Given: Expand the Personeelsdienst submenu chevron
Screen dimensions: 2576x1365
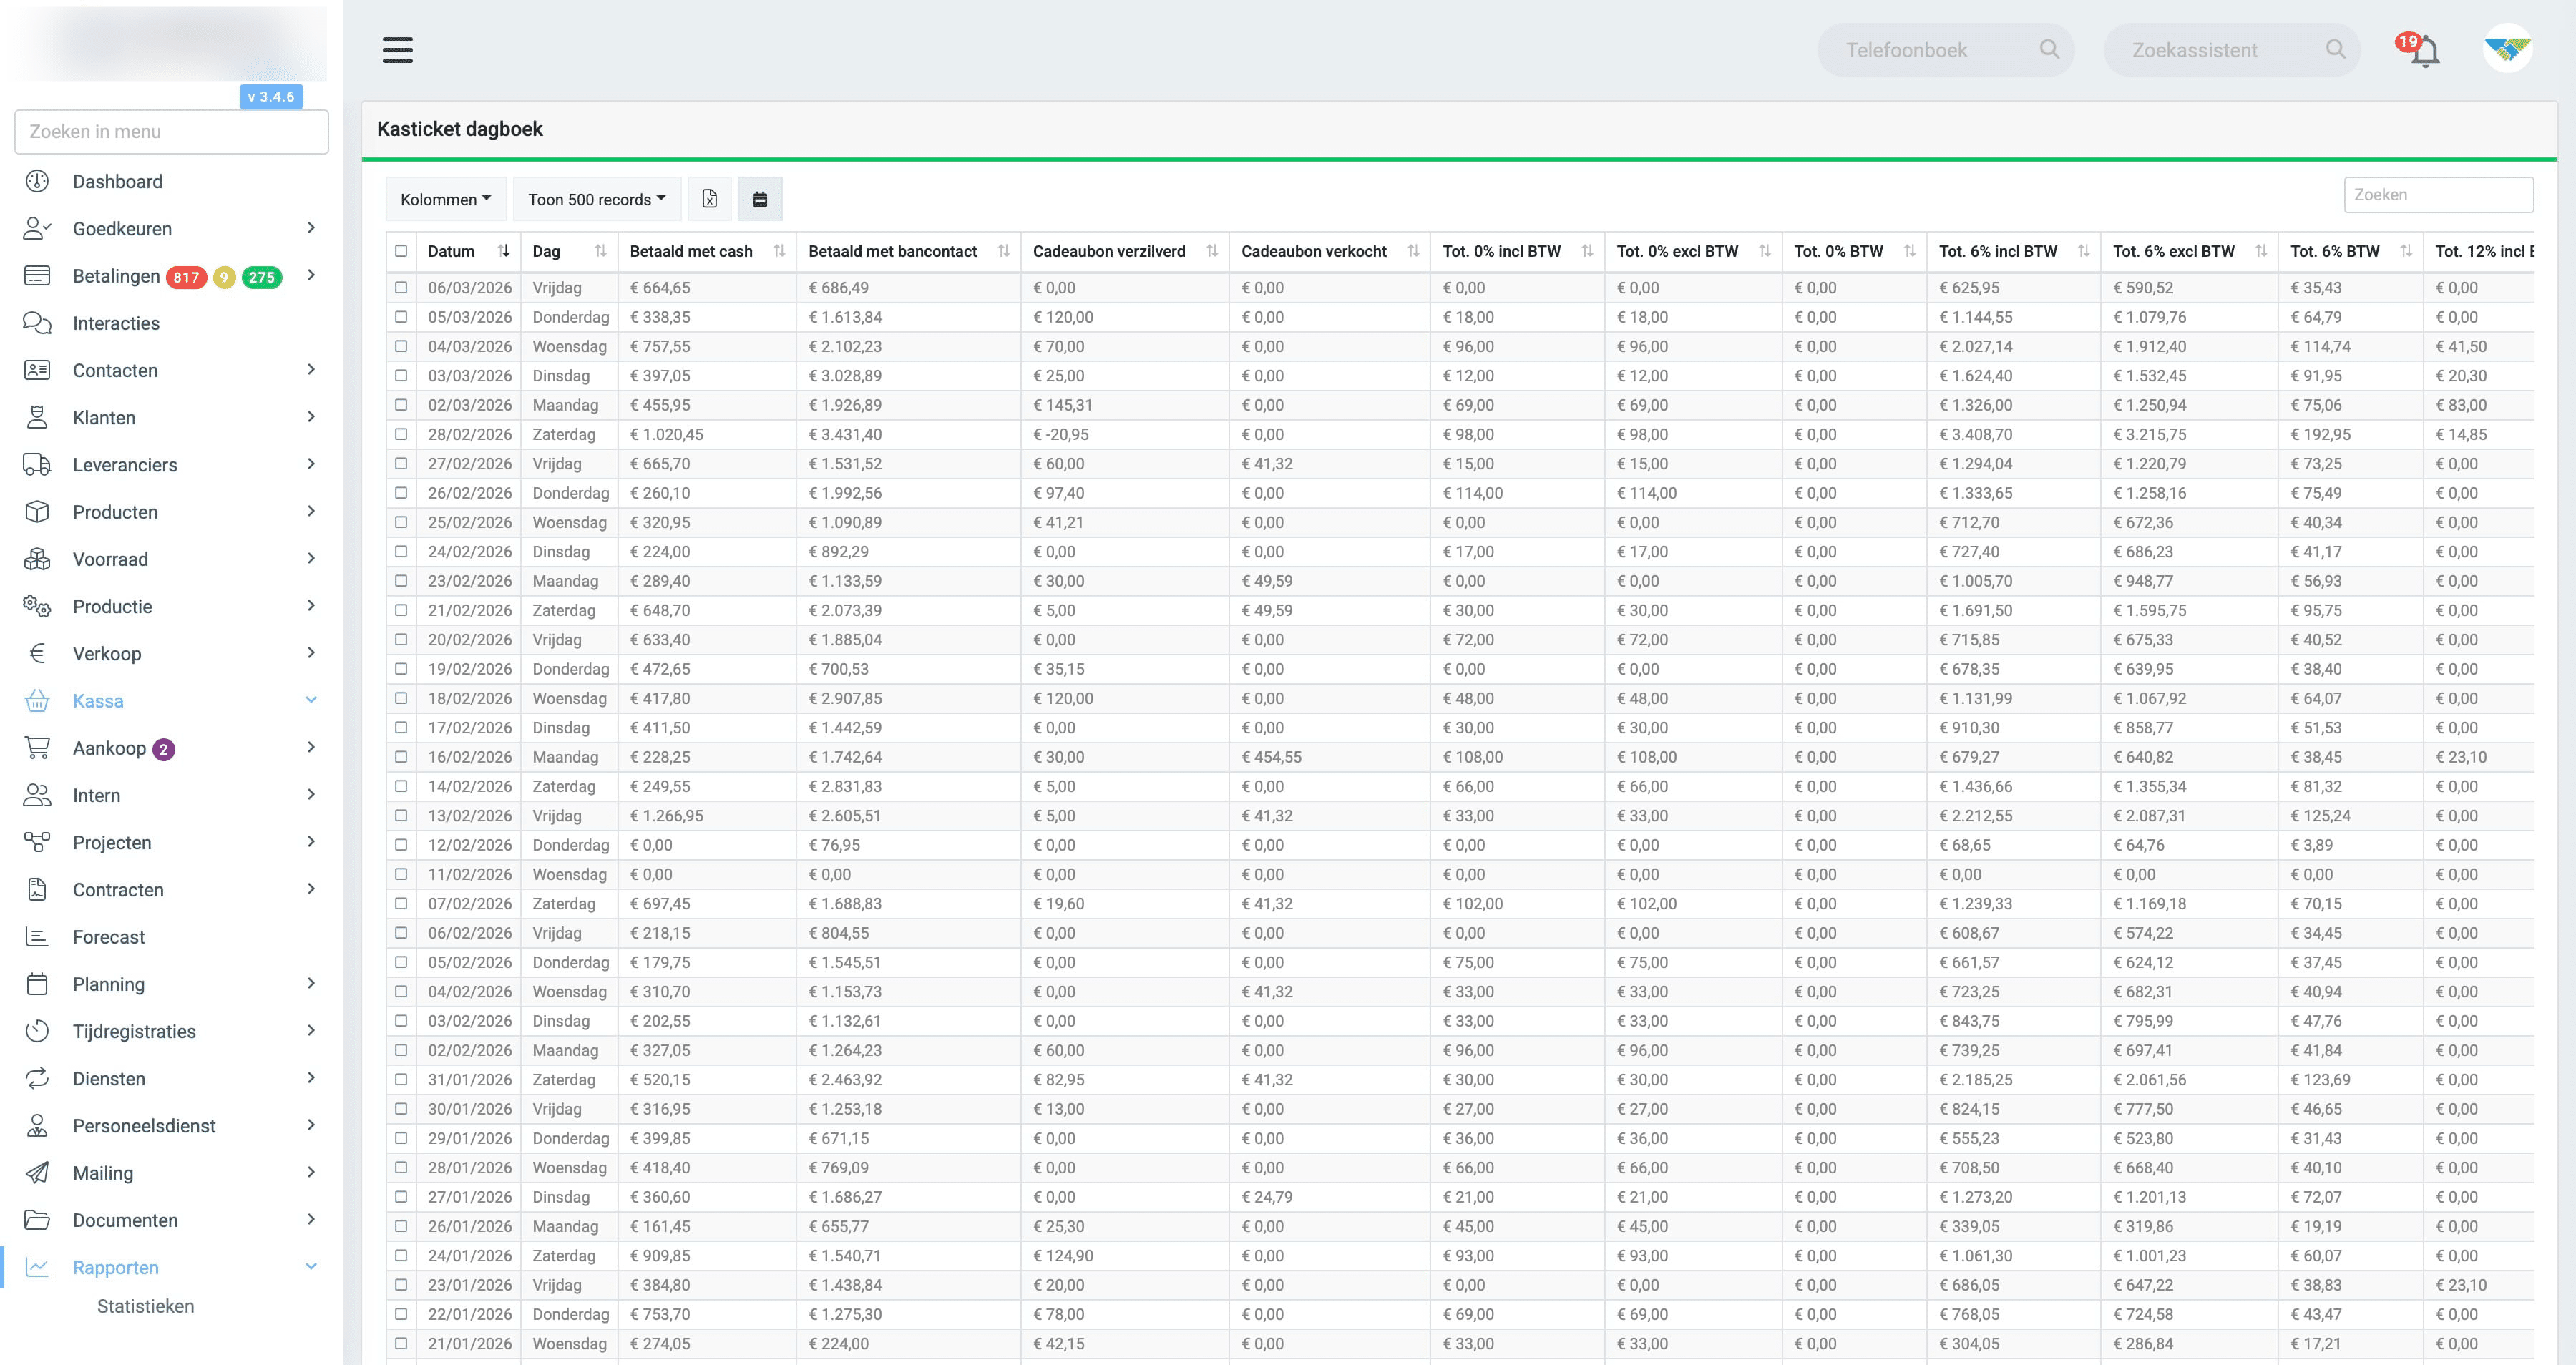Looking at the screenshot, I should 311,1125.
